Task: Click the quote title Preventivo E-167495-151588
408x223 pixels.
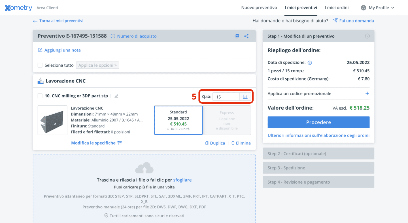Action: tap(72, 36)
